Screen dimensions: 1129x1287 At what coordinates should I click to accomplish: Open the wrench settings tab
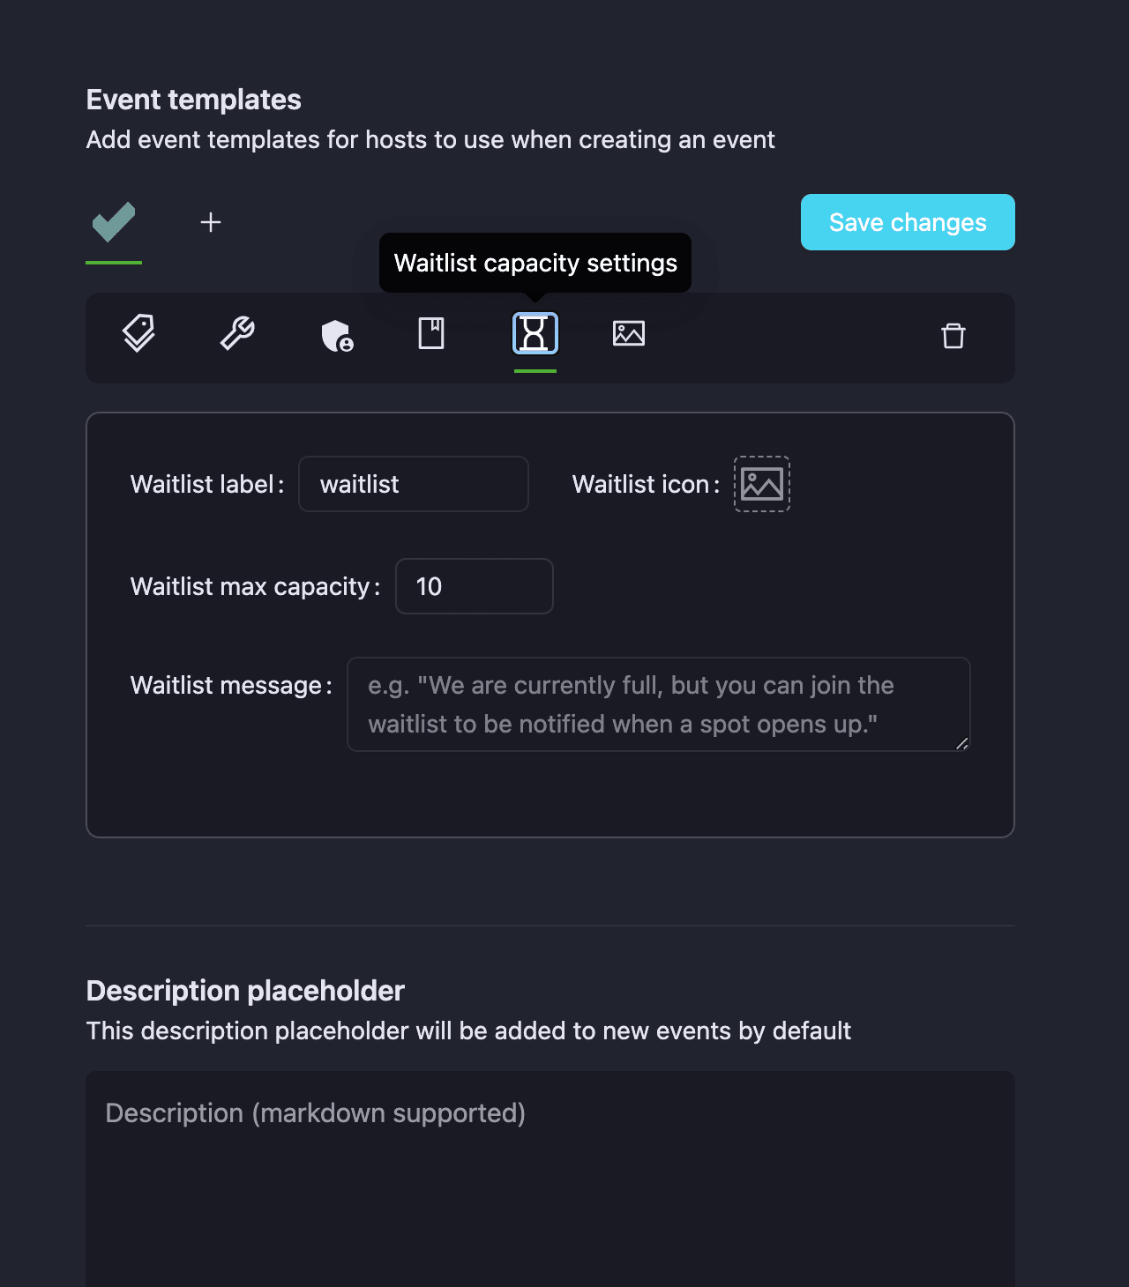click(237, 334)
